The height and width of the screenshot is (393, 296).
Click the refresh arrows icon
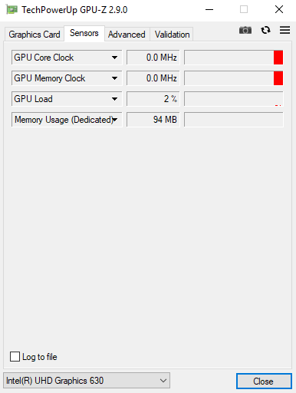(265, 30)
